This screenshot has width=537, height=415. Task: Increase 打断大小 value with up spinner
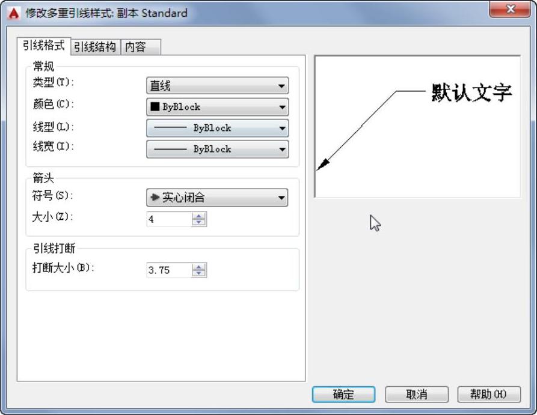point(199,267)
